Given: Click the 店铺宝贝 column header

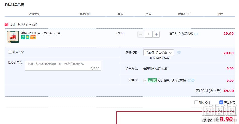Looking at the screenshot, I should (x=34, y=14).
